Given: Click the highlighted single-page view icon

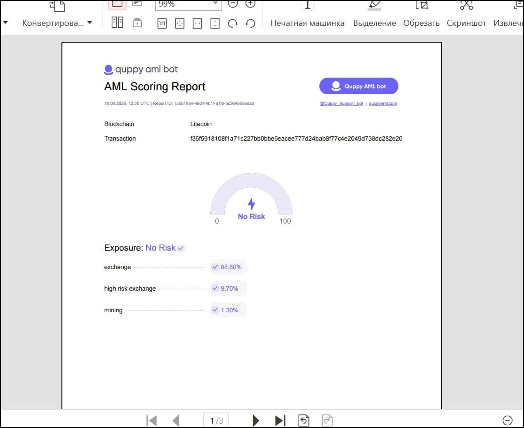Looking at the screenshot, I should click(x=117, y=5).
